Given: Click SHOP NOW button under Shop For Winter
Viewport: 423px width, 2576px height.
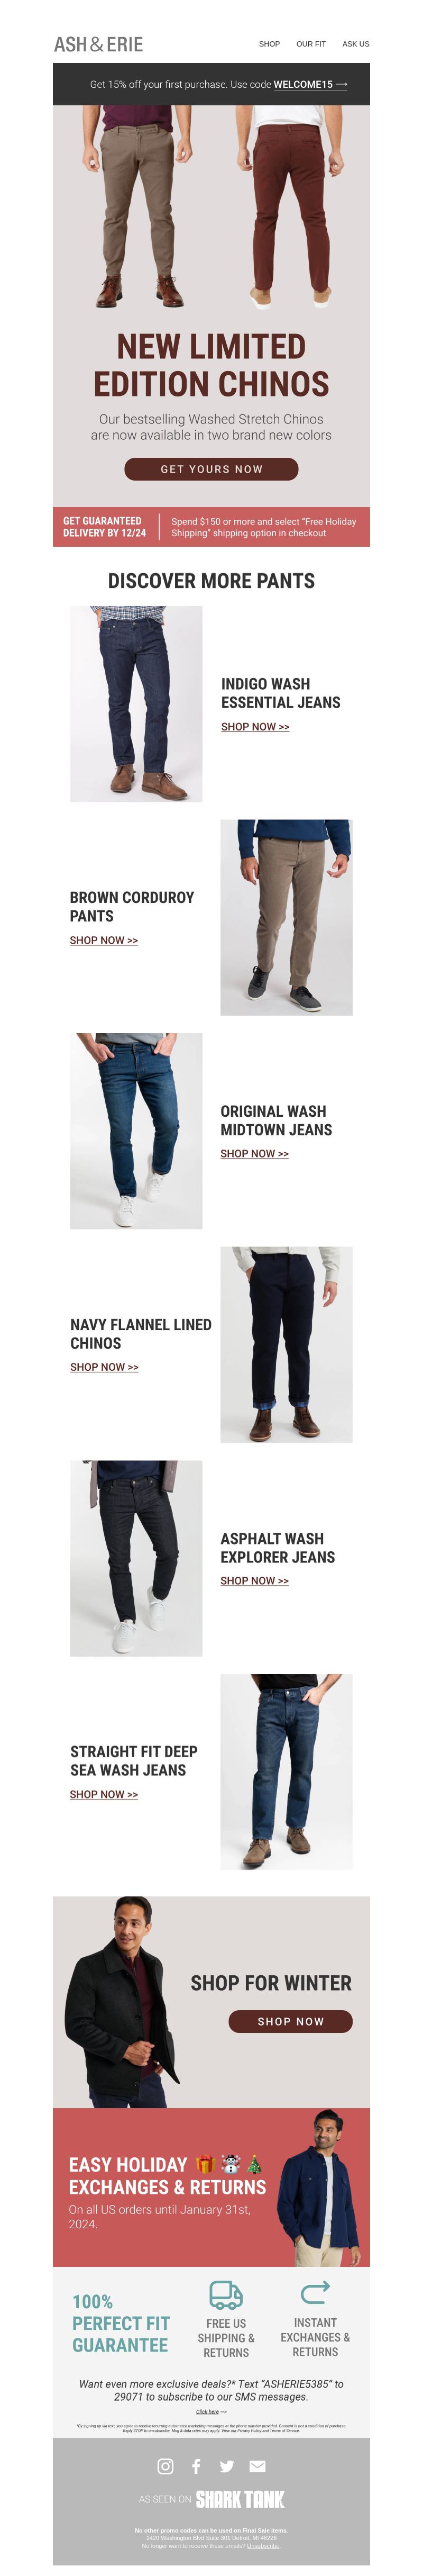Looking at the screenshot, I should point(290,2021).
